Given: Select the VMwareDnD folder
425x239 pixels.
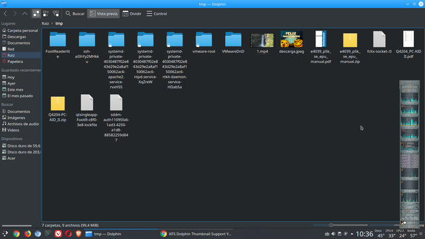Looking at the screenshot, I should pyautogui.click(x=233, y=42).
